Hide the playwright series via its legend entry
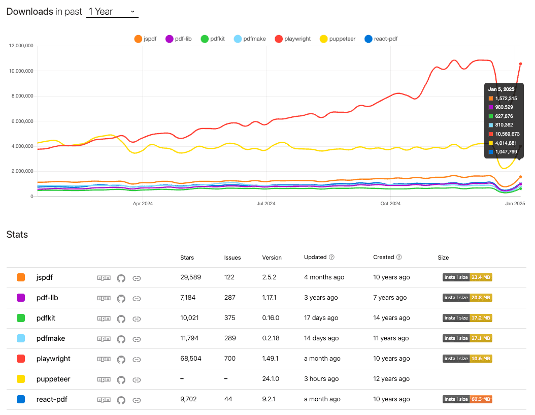This screenshot has width=535, height=415. click(x=292, y=39)
